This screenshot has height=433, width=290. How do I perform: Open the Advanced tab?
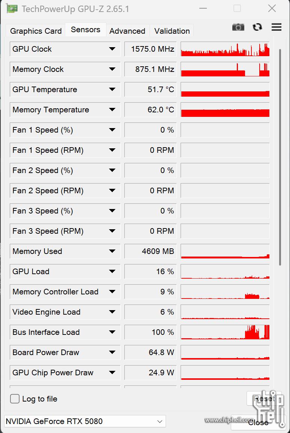point(127,31)
